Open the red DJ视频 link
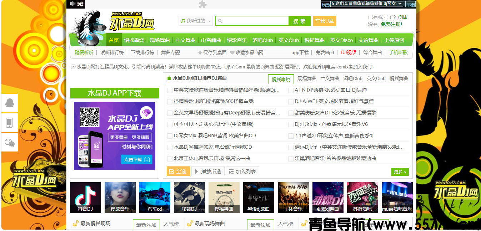Viewport: 481px width, 231px height. pos(349,52)
